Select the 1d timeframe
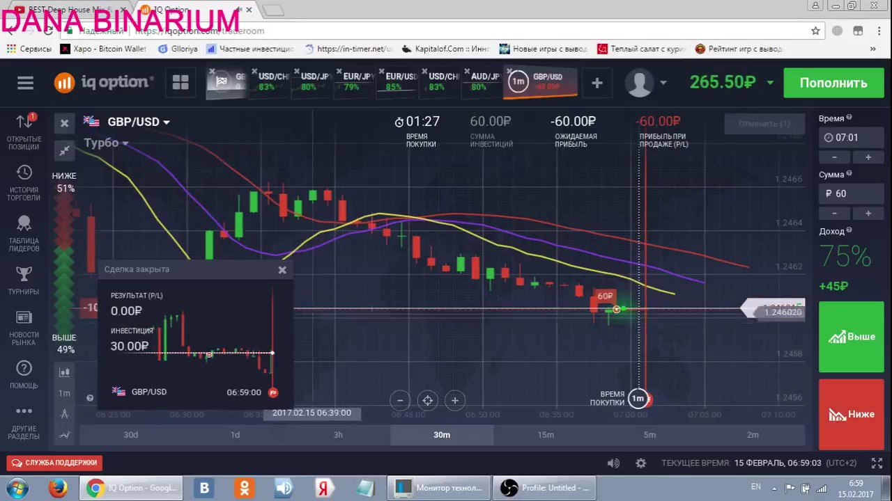Screen dimensions: 892x501 (235, 435)
